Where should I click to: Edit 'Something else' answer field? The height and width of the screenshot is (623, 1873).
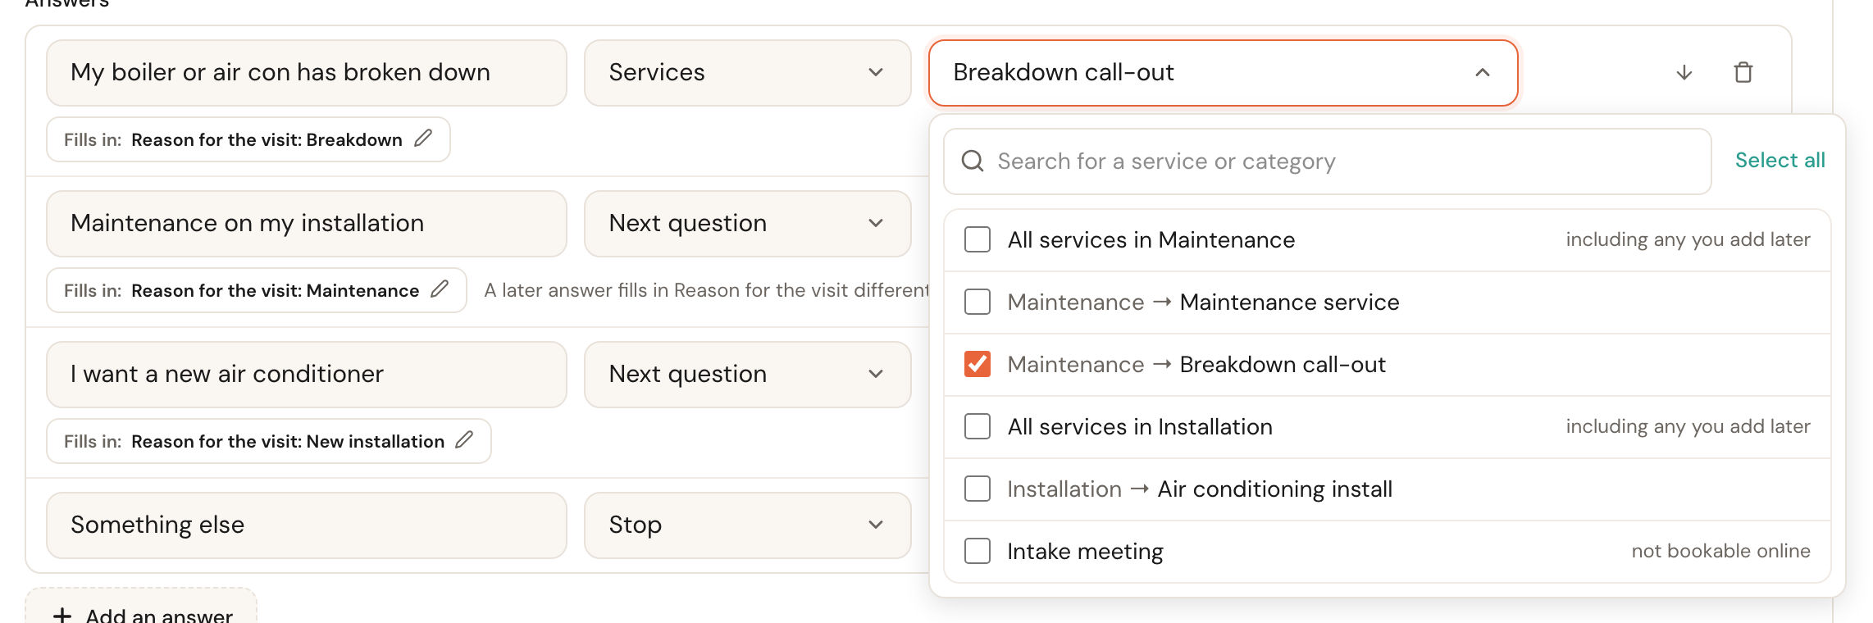pyautogui.click(x=307, y=525)
